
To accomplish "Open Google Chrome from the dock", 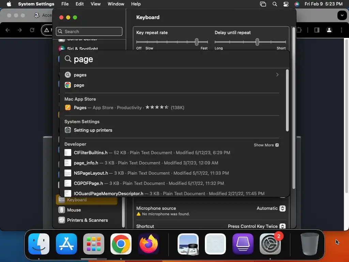I will (x=121, y=244).
